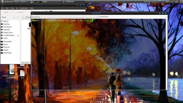183x103 pixels.
Task: Click the home path button in location bar
Action: click(28, 17)
